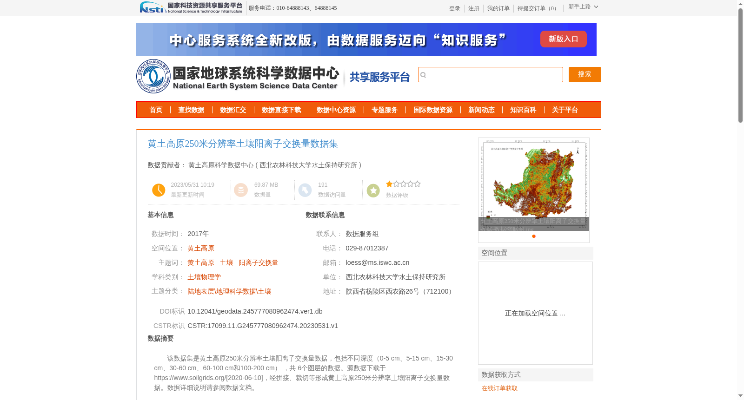Click the 共享服务平台 title text
This screenshot has height=400, width=744.
[x=379, y=77]
